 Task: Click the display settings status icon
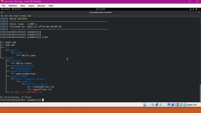pos(169,105)
